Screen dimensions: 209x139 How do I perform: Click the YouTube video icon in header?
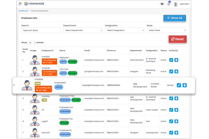(x=162, y=4)
